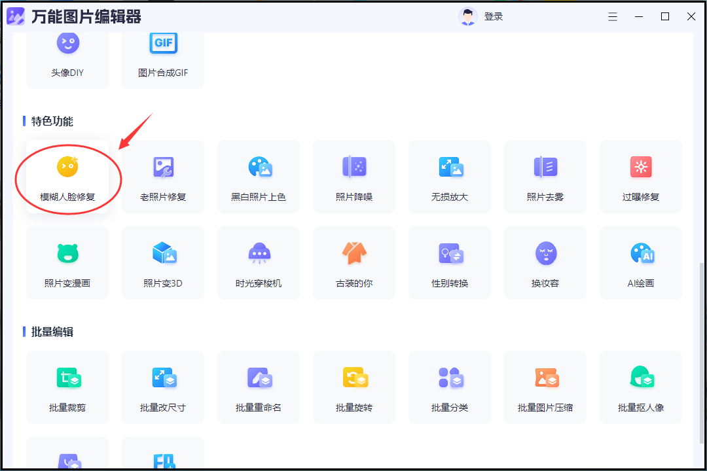Open the 换妆容 makeup change feature

click(545, 263)
